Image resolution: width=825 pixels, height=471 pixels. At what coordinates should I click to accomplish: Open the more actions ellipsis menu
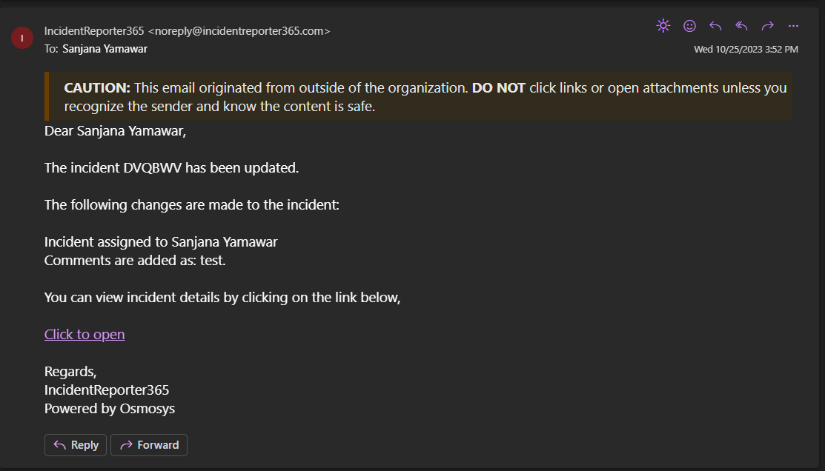pos(793,26)
